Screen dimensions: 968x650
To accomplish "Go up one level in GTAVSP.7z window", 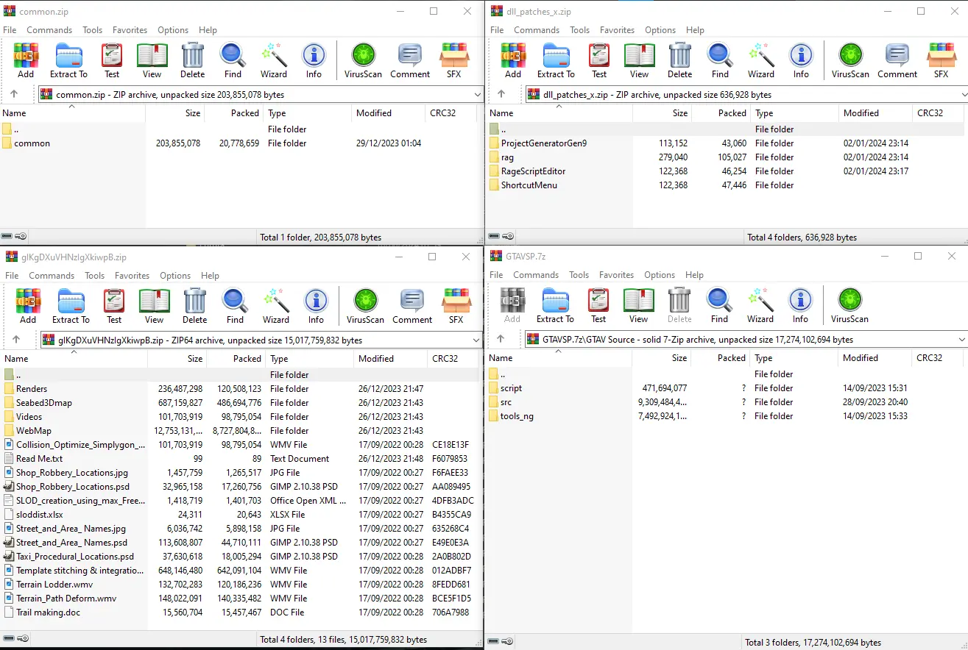I will [x=501, y=339].
